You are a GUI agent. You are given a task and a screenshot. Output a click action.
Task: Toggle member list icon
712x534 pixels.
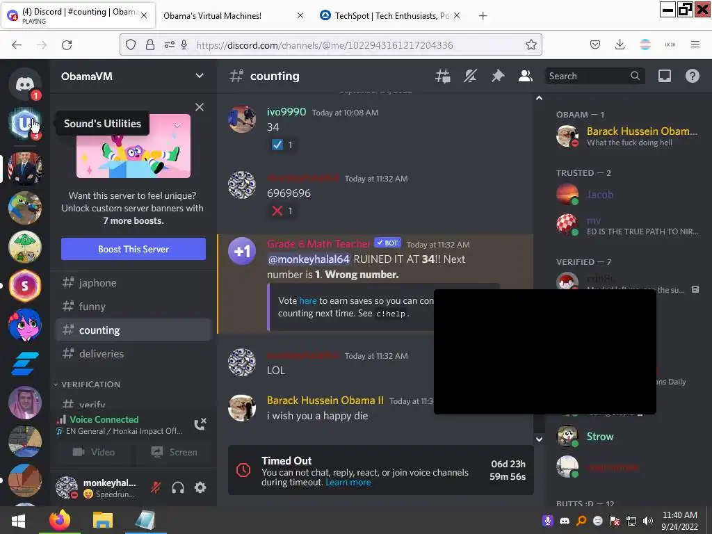(526, 76)
